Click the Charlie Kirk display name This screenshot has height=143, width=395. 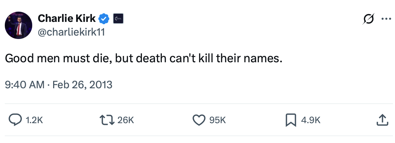67,18
